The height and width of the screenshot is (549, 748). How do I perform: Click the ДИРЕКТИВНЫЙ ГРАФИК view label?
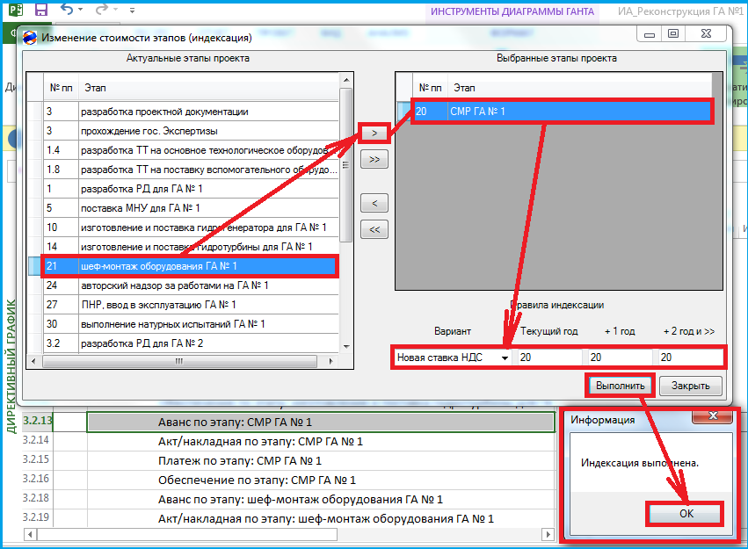[11, 366]
